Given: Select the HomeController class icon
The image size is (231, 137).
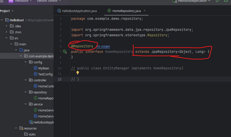Looking at the screenshot, I should click(36, 86).
